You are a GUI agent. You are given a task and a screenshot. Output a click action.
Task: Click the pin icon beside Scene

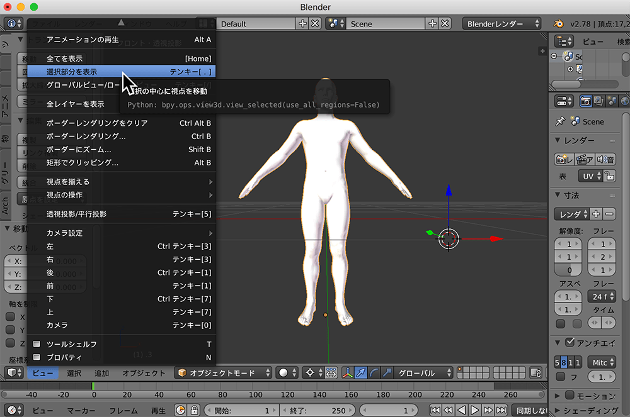pyautogui.click(x=559, y=121)
